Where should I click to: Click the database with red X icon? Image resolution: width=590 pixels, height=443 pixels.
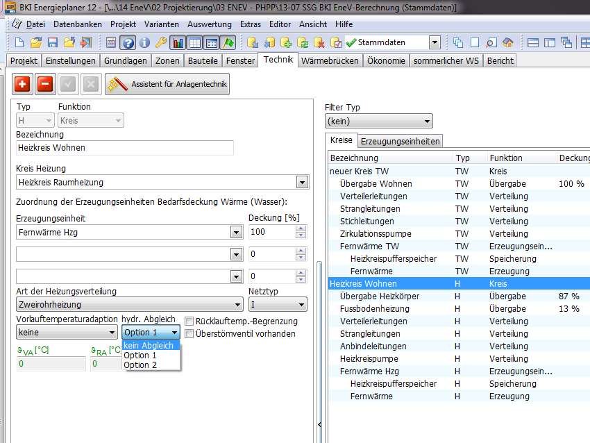[x=319, y=42]
